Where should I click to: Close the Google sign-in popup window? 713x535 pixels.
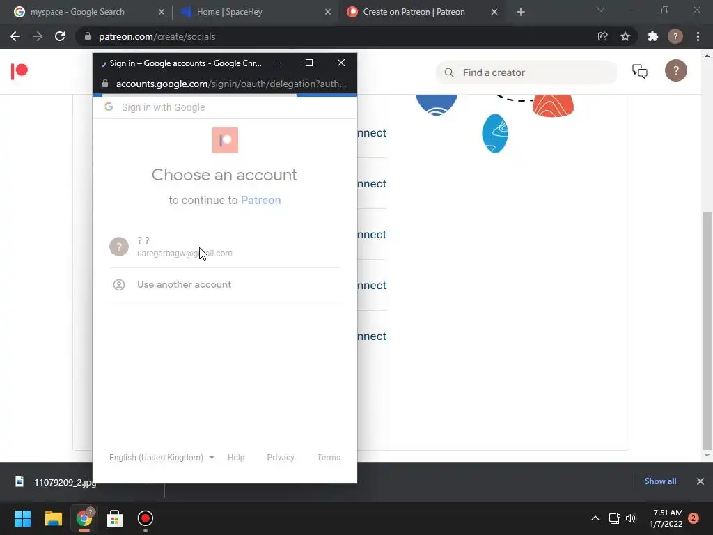pyautogui.click(x=341, y=63)
